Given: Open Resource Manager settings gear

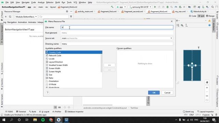Looking at the screenshot, I should [67, 11].
